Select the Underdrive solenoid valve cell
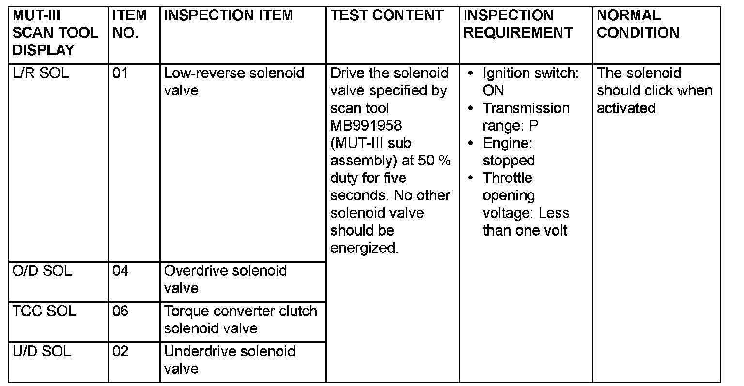The height and width of the screenshot is (386, 744). point(230,360)
